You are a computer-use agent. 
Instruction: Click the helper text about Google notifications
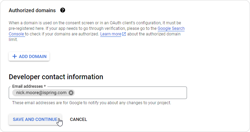tap(92, 103)
